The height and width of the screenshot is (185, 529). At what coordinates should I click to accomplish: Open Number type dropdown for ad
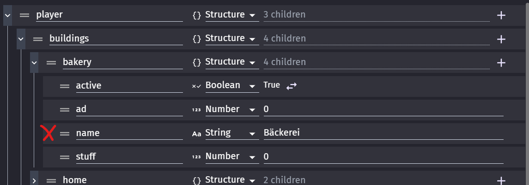252,109
